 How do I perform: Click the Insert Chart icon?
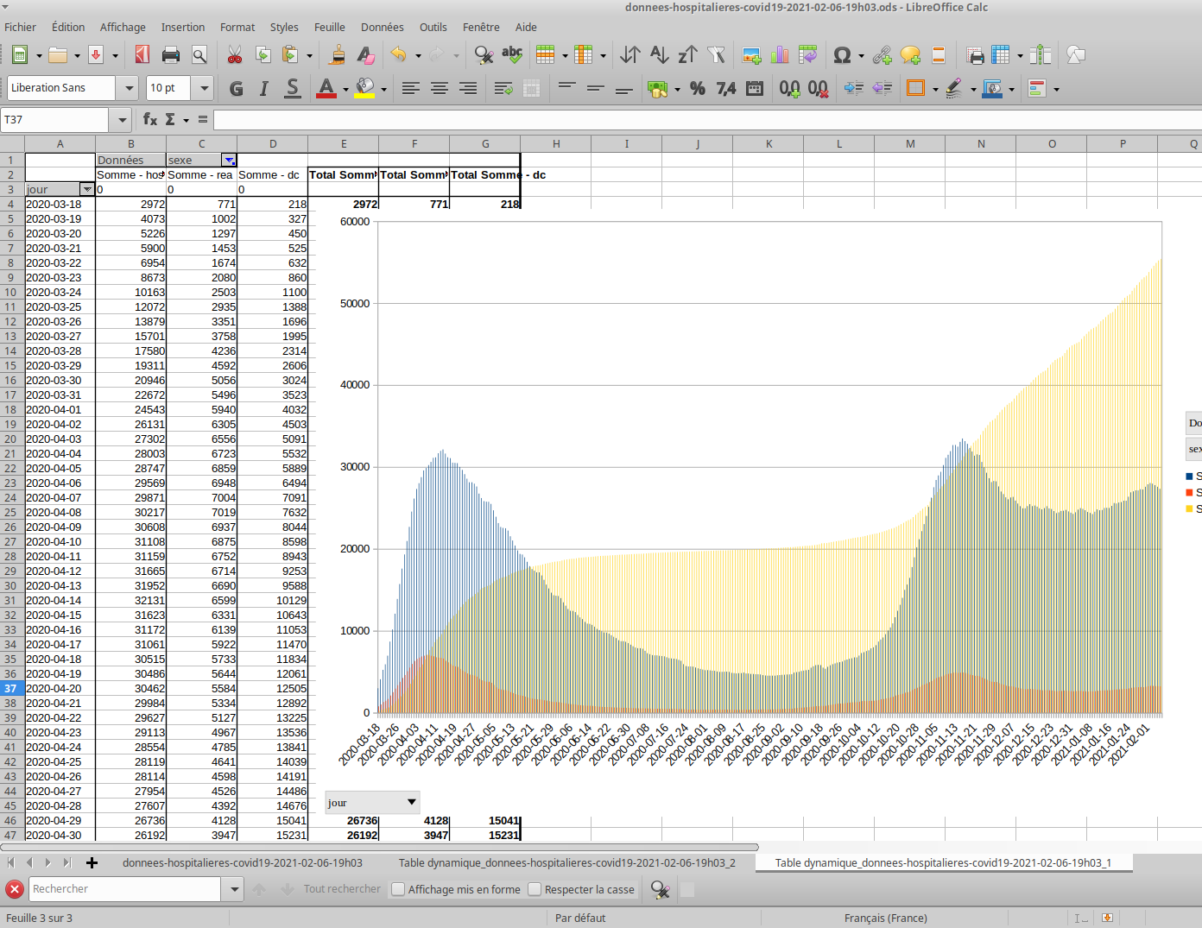pyautogui.click(x=780, y=55)
